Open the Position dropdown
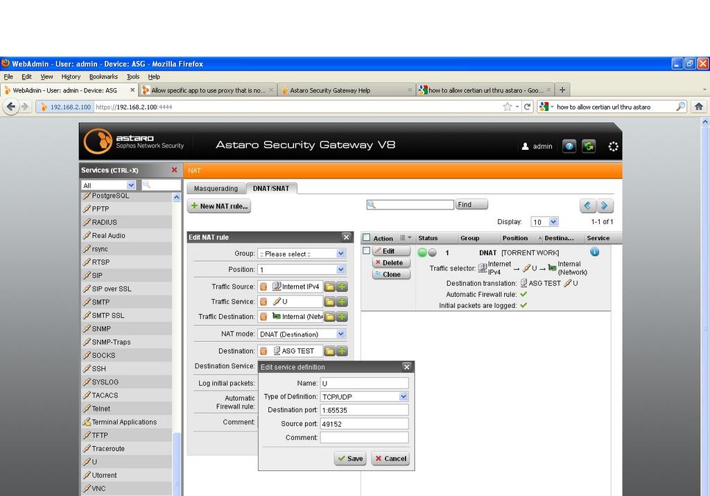This screenshot has width=710, height=496. [x=341, y=270]
